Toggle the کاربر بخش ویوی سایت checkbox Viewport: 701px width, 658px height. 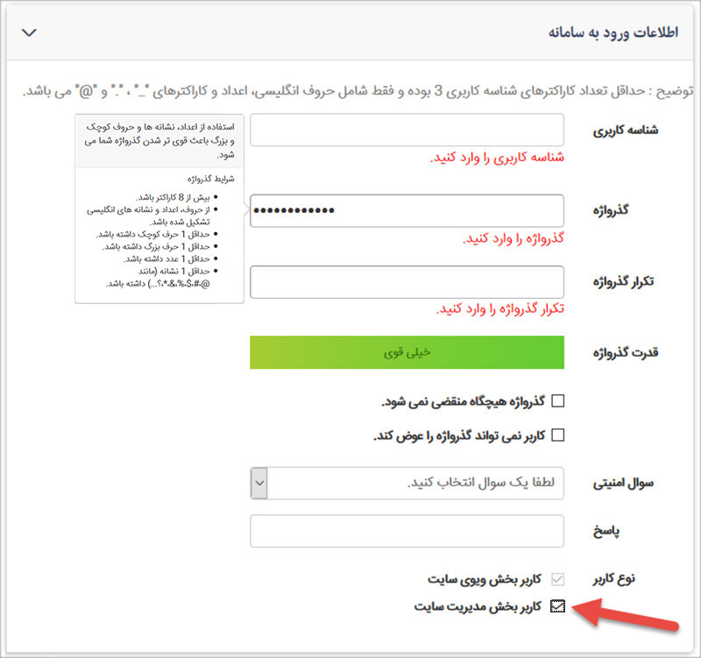[557, 579]
